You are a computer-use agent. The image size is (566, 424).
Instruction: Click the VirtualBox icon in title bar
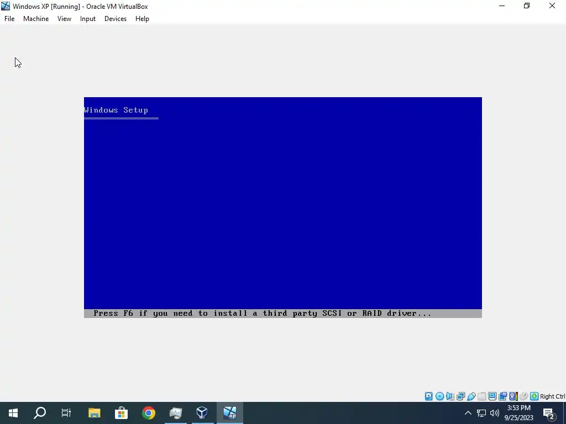click(x=6, y=6)
